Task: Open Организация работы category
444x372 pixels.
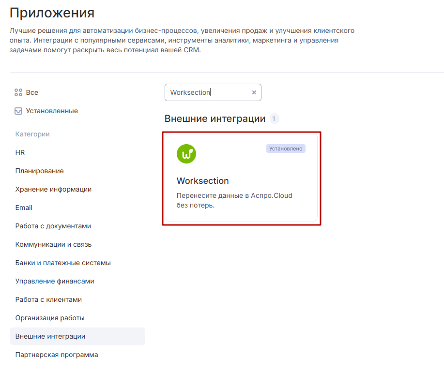Action: point(50,318)
